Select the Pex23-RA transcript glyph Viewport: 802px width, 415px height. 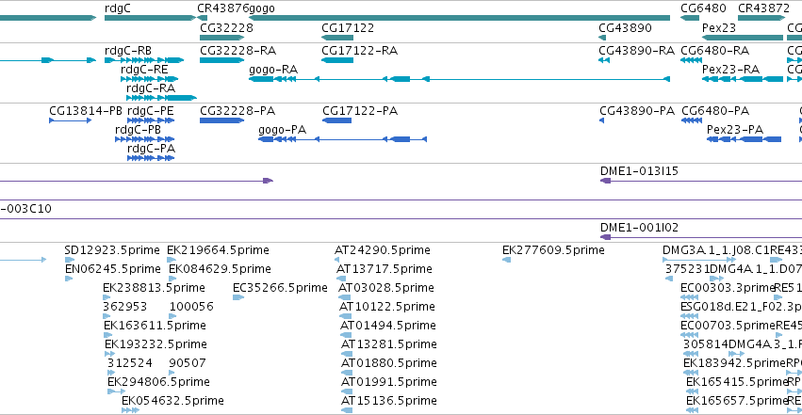(743, 79)
